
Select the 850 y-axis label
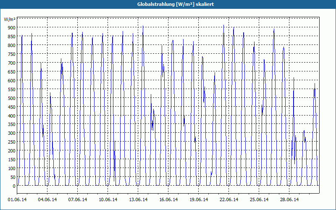tap(12, 37)
